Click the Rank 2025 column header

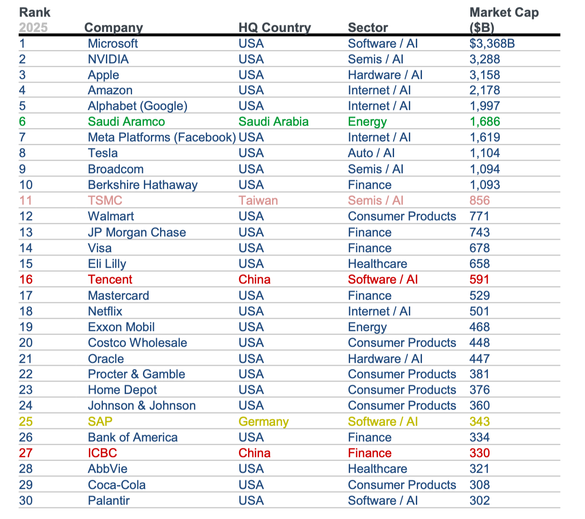coord(34,20)
